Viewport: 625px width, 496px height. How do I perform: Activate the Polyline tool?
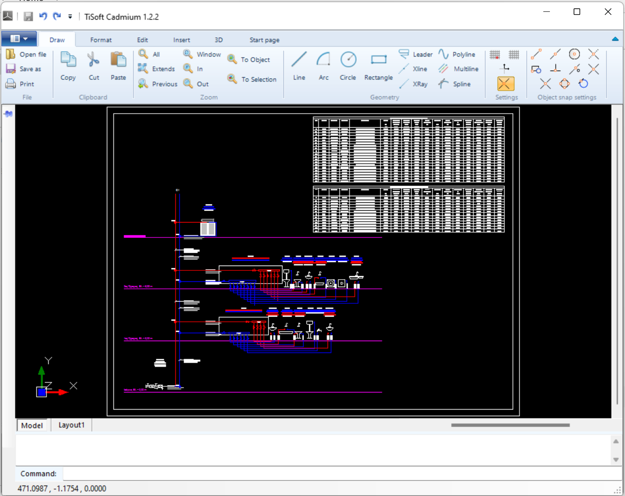(457, 54)
